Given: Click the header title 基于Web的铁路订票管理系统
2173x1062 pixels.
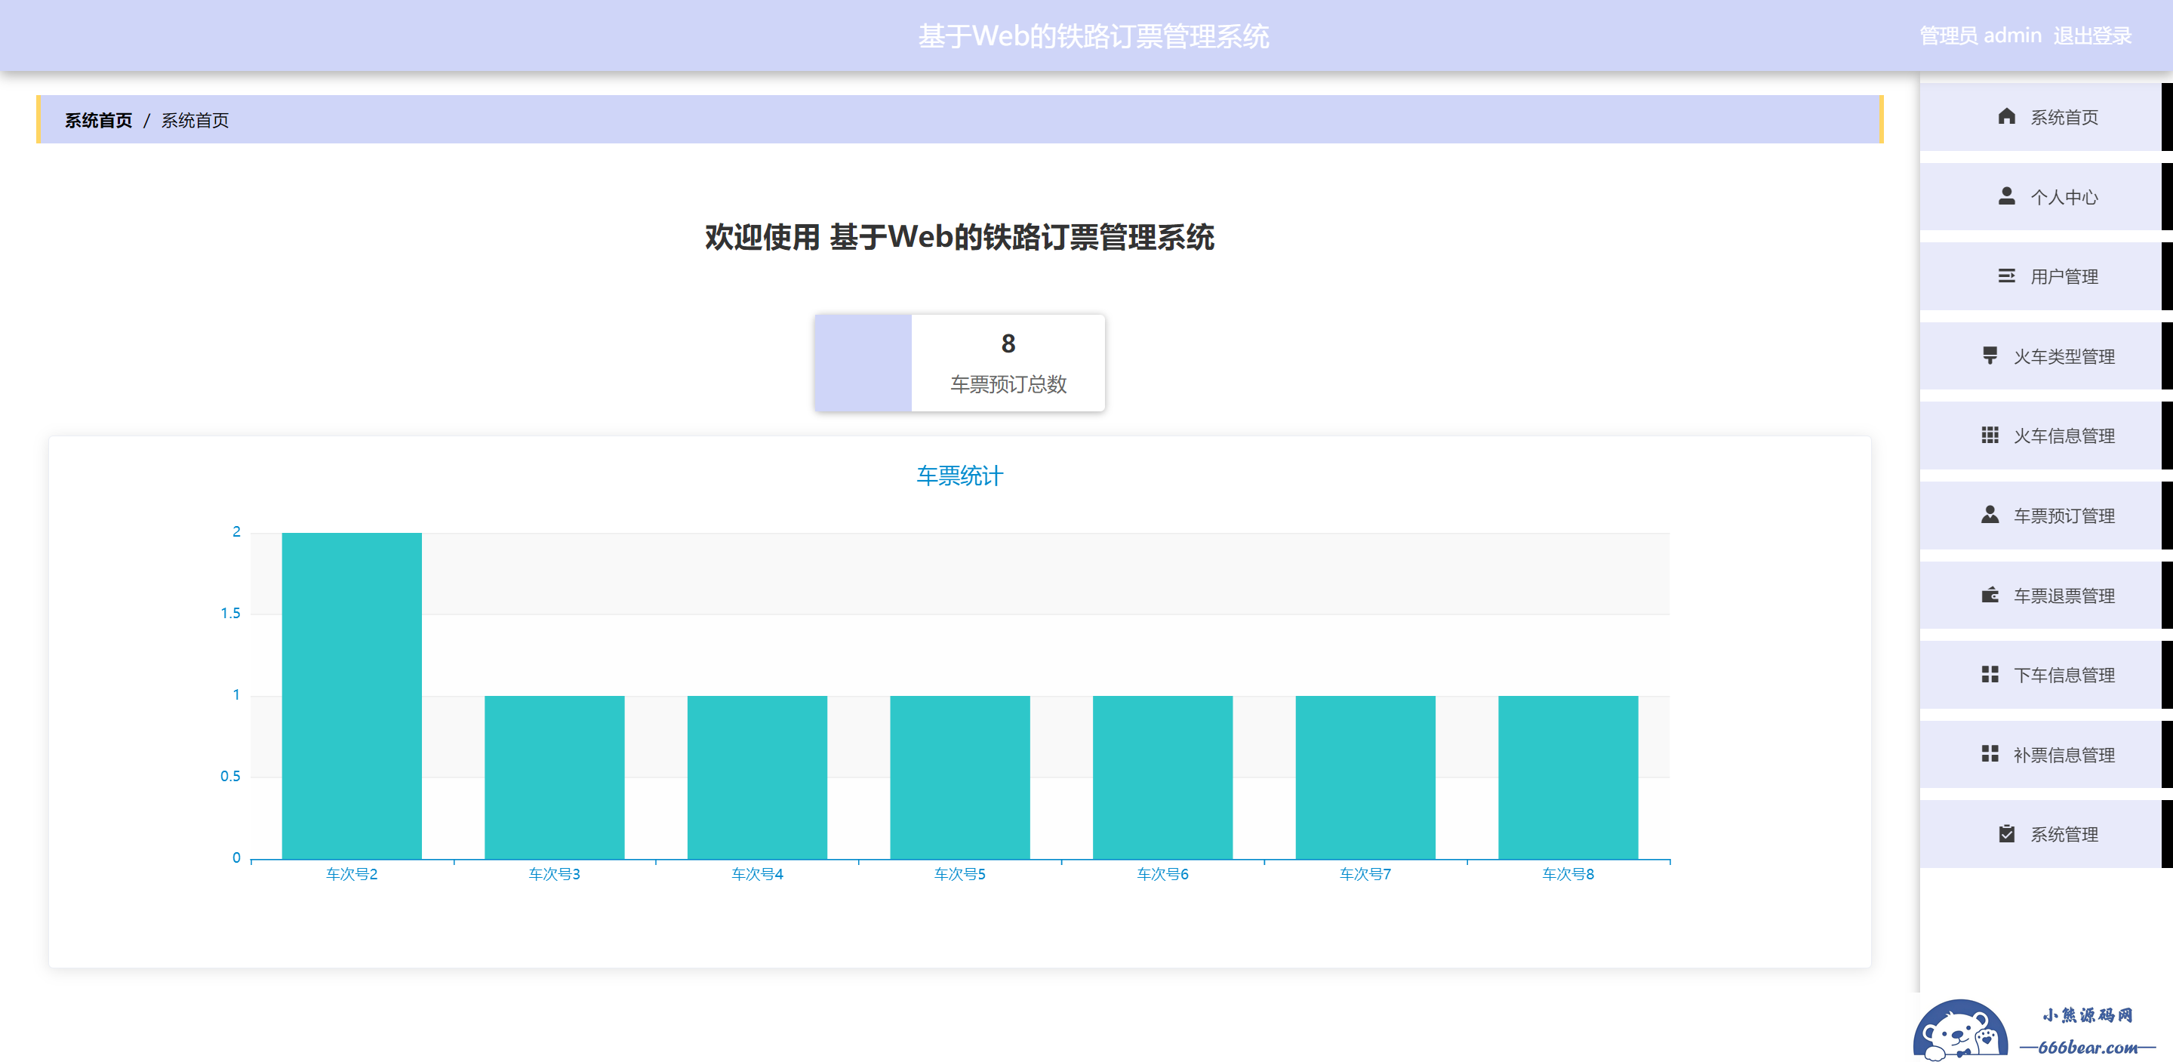Looking at the screenshot, I should 1093,36.
